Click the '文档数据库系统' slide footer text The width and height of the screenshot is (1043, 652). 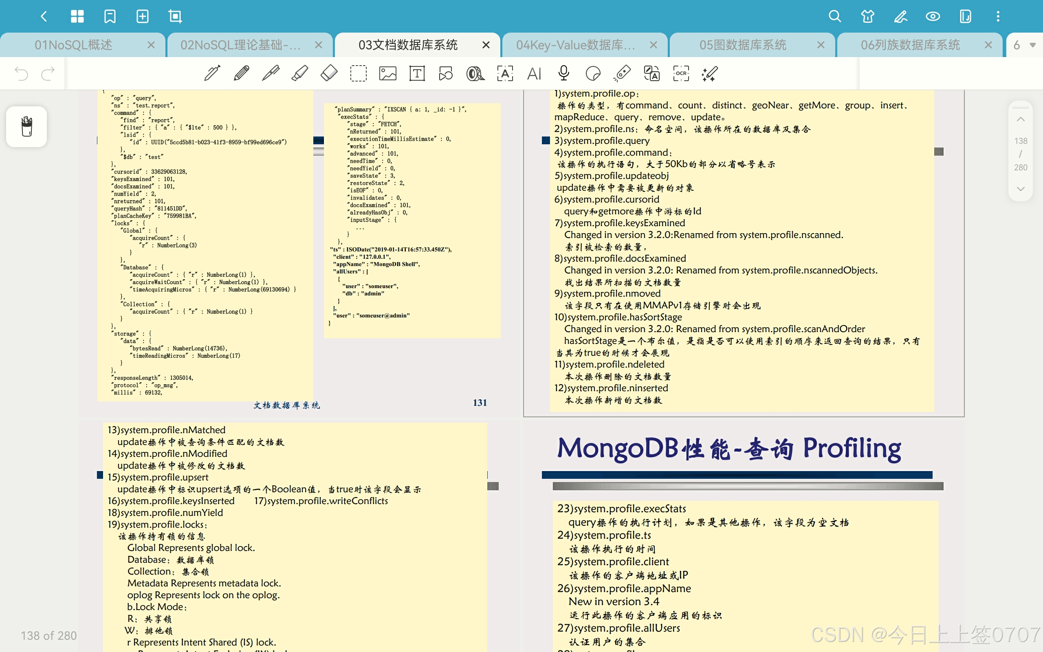[x=286, y=405]
